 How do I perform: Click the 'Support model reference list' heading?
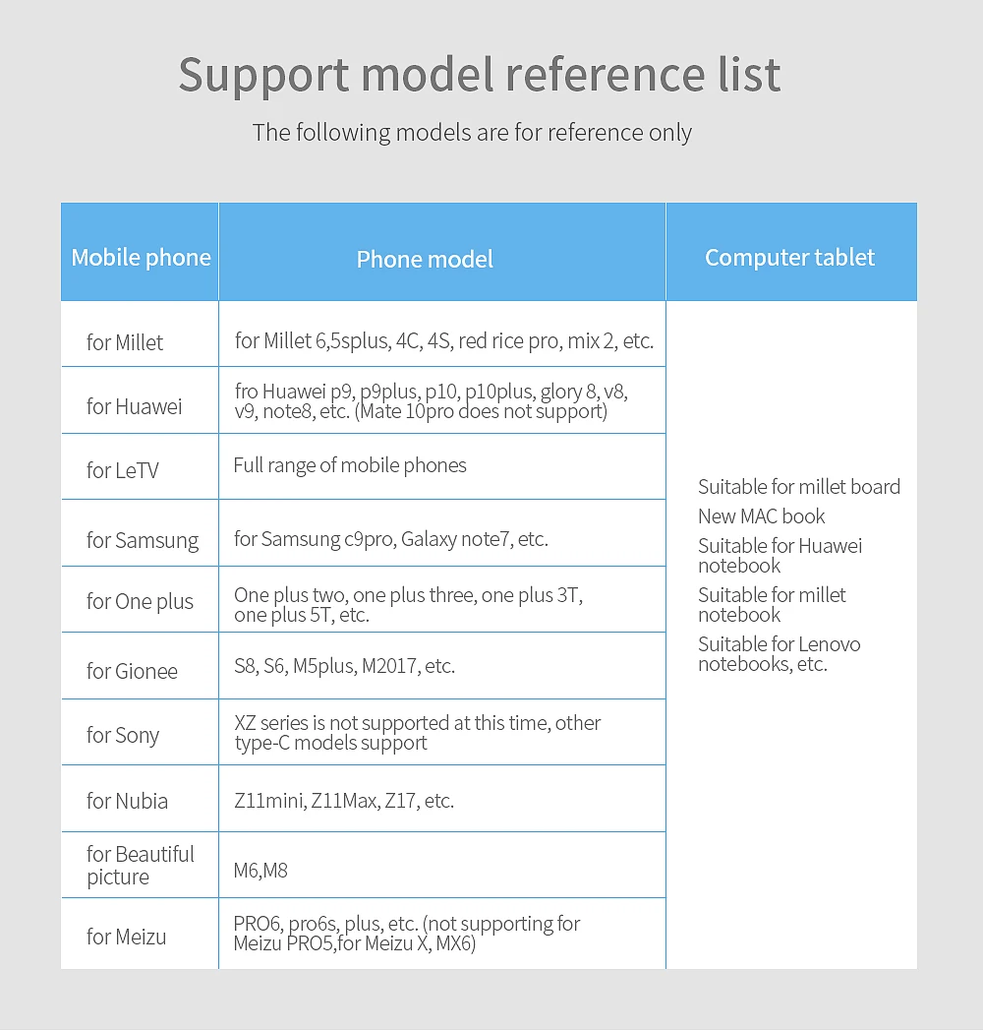tap(480, 76)
